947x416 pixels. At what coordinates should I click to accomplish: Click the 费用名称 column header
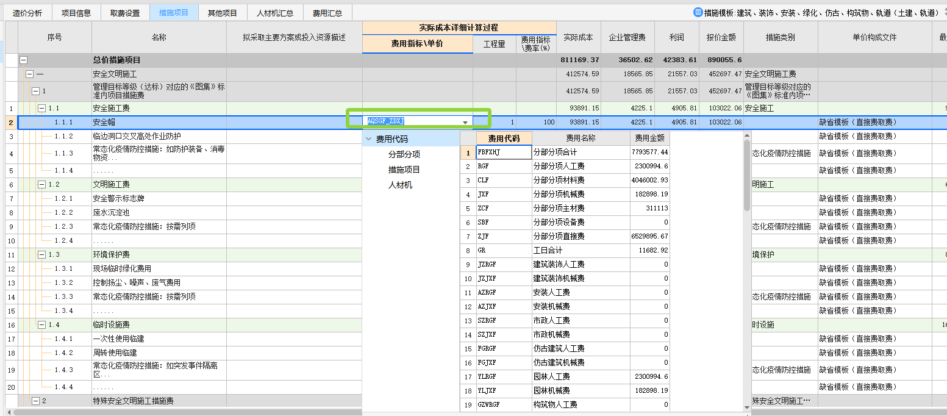[581, 138]
